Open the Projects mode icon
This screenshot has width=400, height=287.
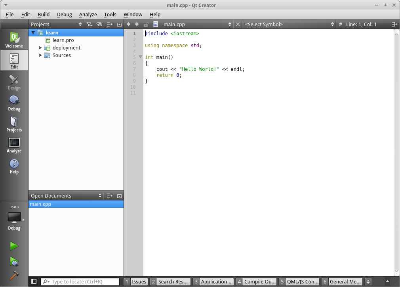coord(14,124)
